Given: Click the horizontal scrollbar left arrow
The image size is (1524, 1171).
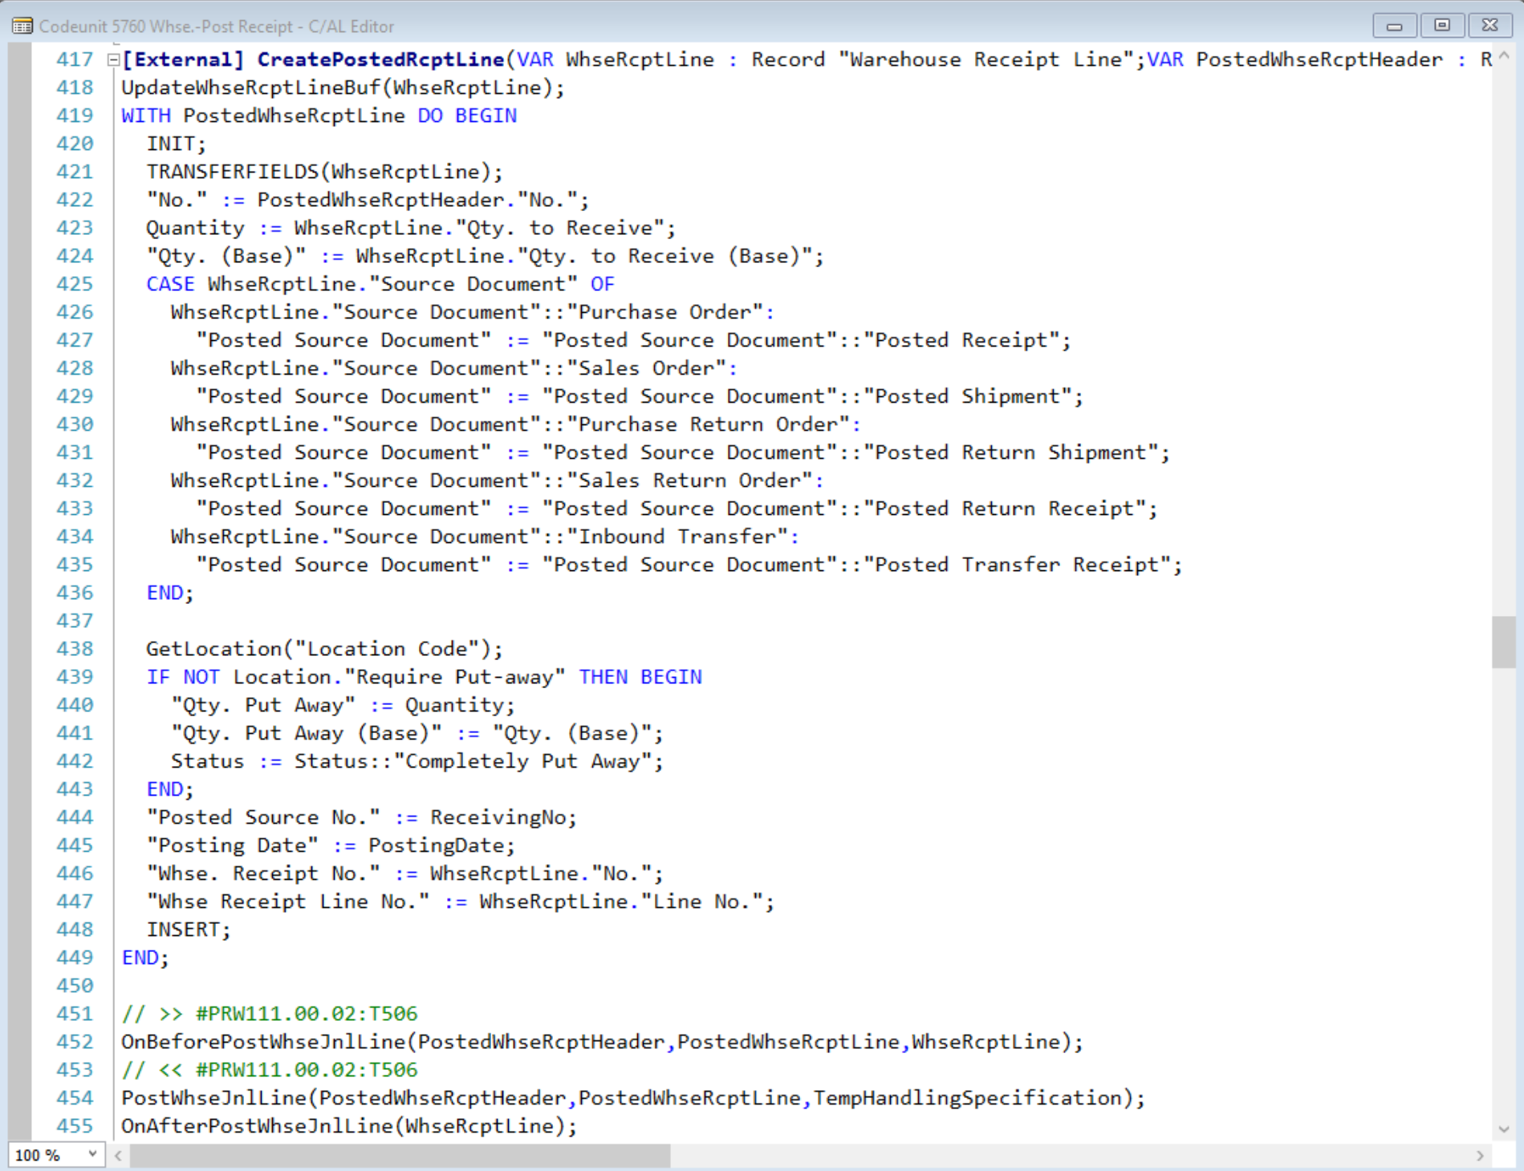Looking at the screenshot, I should pyautogui.click(x=117, y=1156).
